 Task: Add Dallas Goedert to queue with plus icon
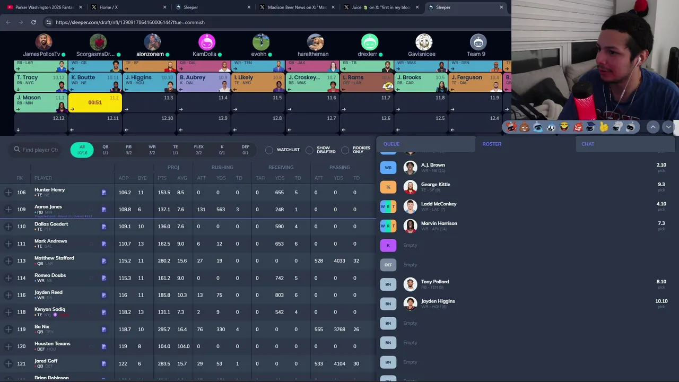8,227
